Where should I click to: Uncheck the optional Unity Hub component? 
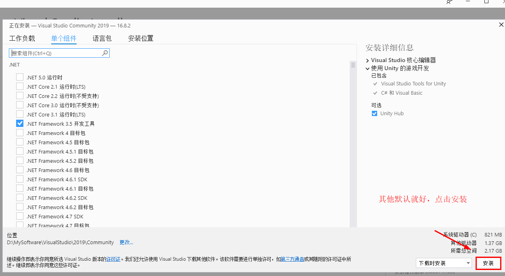374,114
